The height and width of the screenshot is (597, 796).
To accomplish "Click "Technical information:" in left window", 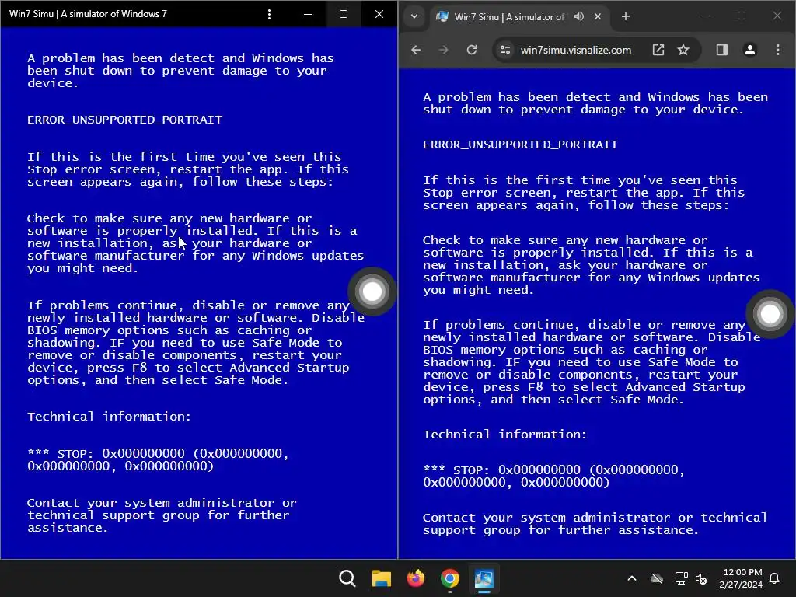I will pyautogui.click(x=109, y=417).
